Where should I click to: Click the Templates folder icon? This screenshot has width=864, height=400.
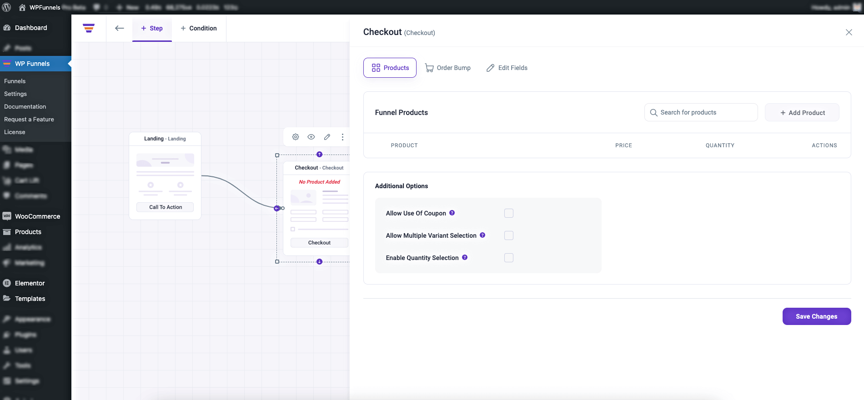(7, 299)
